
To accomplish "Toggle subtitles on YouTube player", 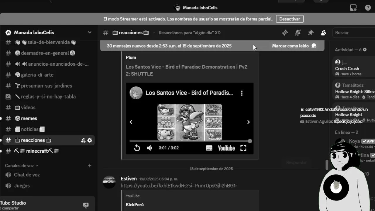I will pyautogui.click(x=209, y=148).
